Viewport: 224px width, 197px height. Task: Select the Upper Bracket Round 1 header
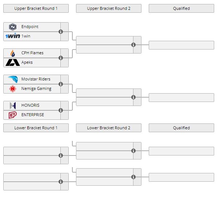click(36, 8)
